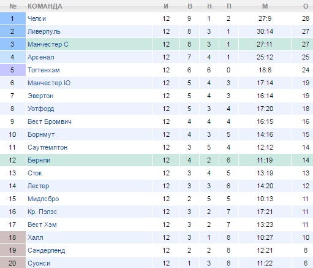The image size is (313, 268).
Task: Click the Тоттенхэм team name
Action: click(43, 70)
